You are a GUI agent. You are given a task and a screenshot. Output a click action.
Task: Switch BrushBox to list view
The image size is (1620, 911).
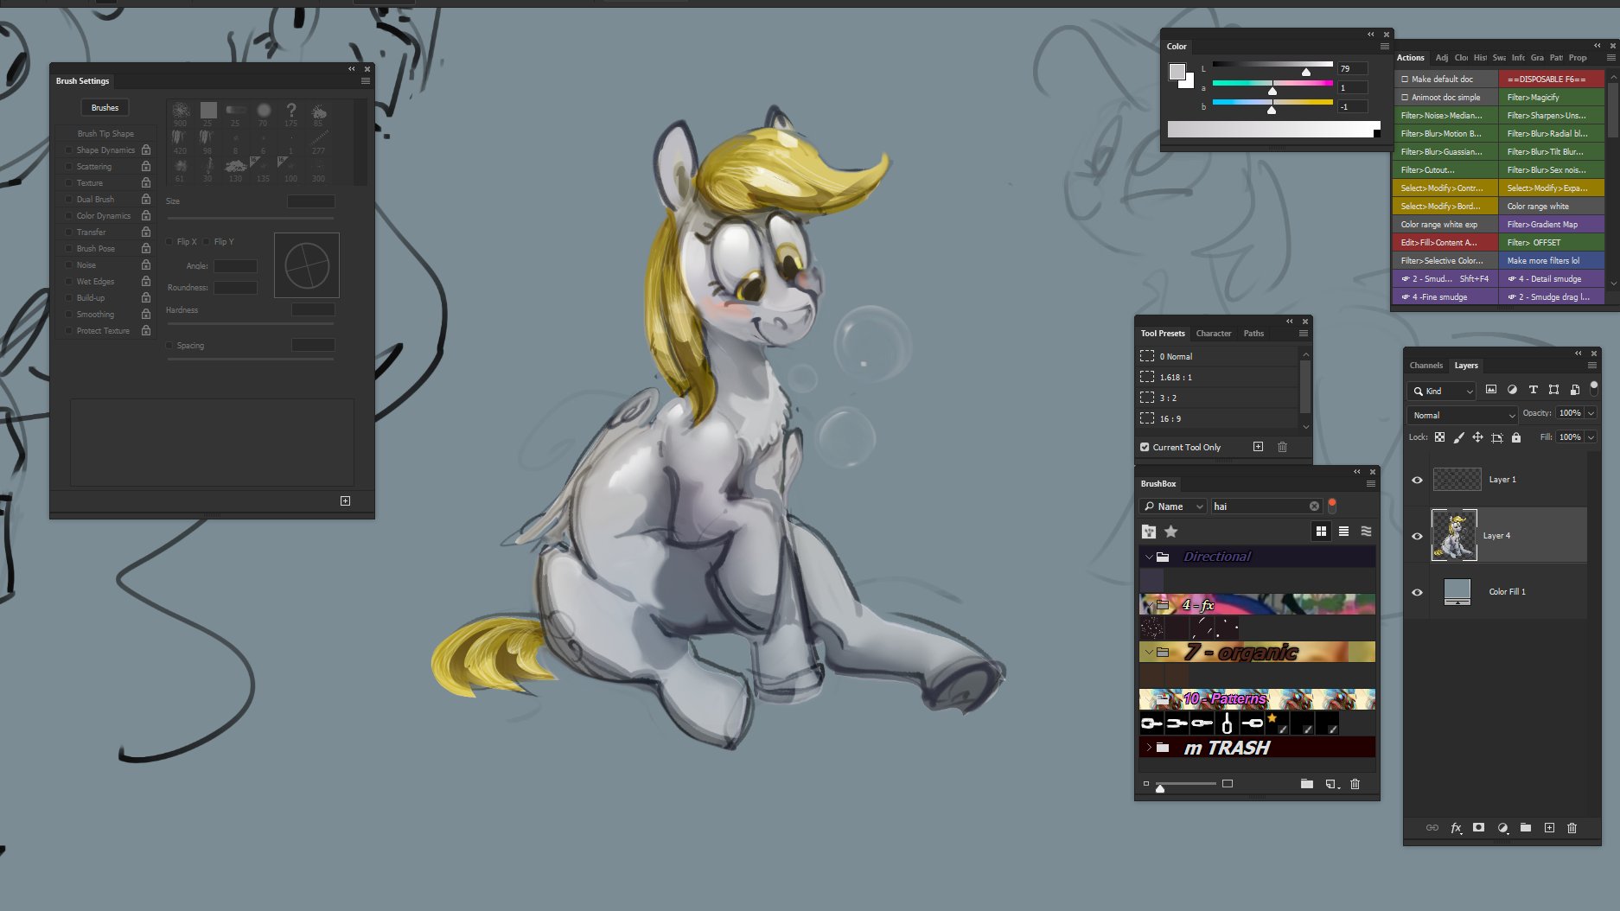click(1343, 532)
